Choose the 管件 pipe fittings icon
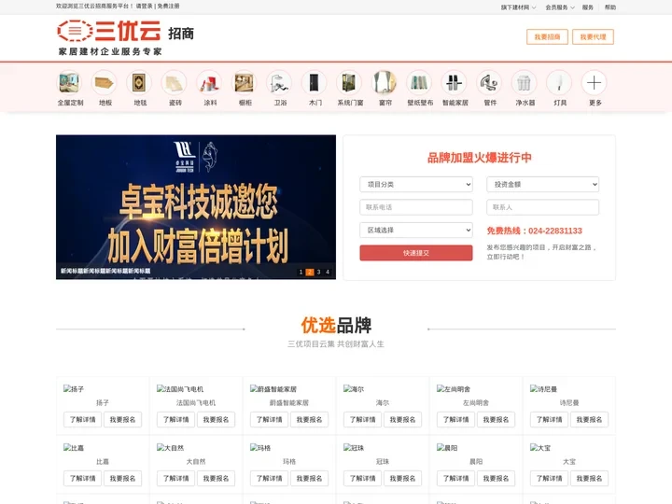This screenshot has height=504, width=672. tap(489, 82)
